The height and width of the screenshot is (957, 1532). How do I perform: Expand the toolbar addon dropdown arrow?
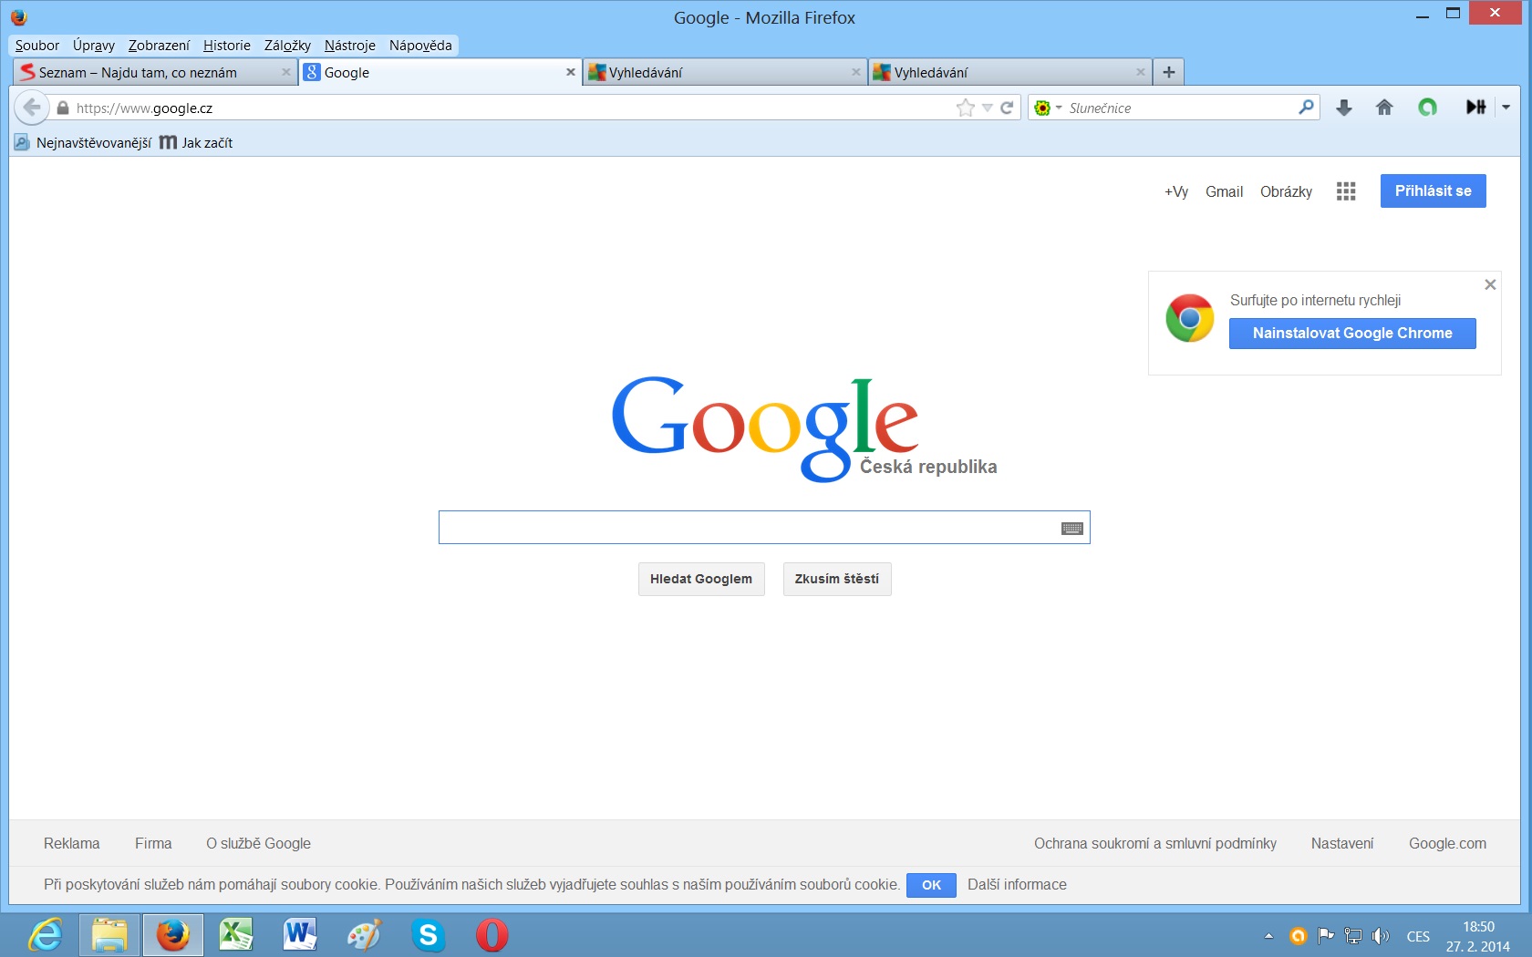[1506, 108]
